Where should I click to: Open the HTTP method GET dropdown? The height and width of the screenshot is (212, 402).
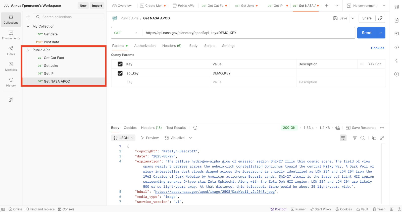[126, 33]
